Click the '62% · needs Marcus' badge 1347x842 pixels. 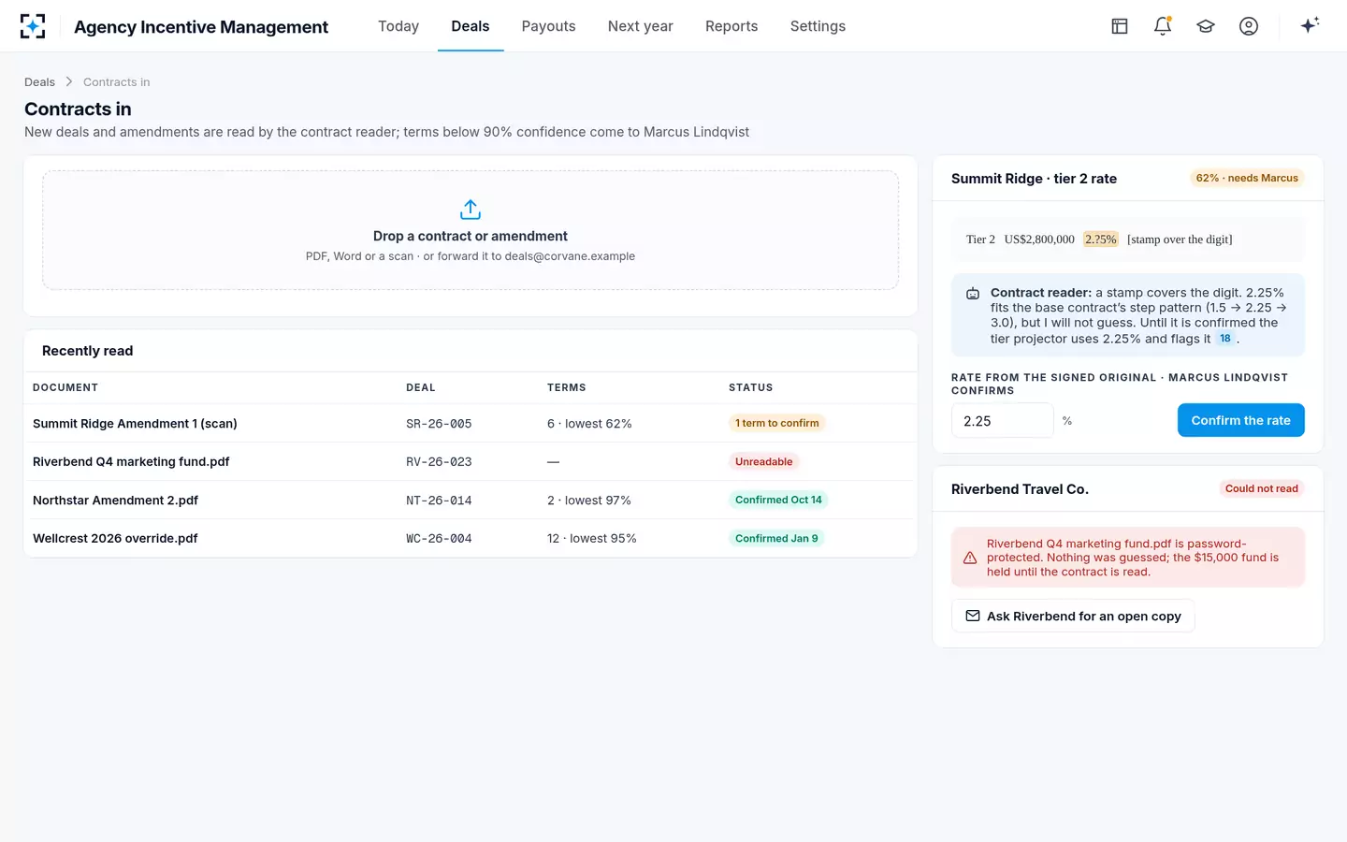pyautogui.click(x=1247, y=178)
